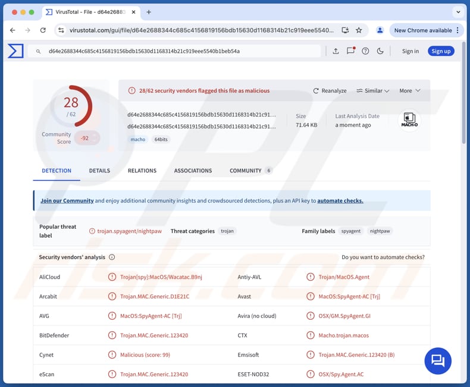
Task: Click the 28/62 detection score gauge
Action: pos(71,106)
